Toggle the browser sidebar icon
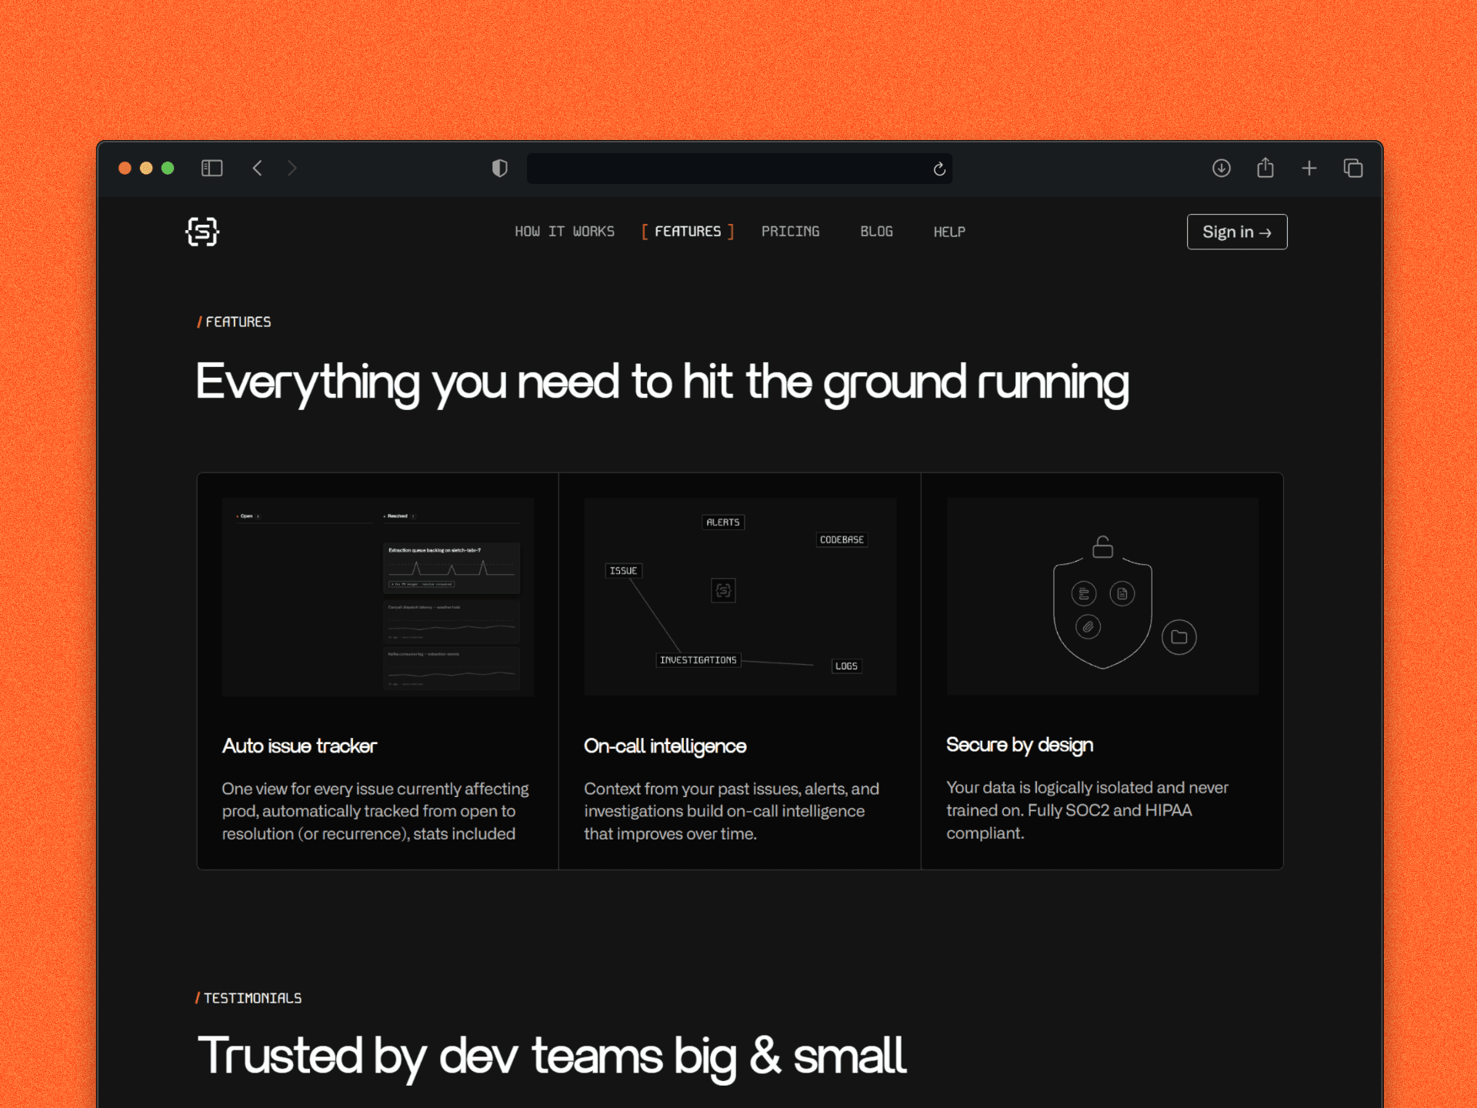The width and height of the screenshot is (1477, 1108). point(212,168)
